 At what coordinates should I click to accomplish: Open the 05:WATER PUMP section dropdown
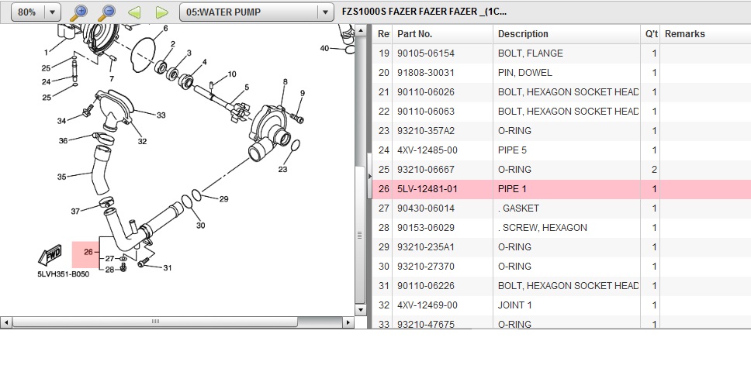click(x=324, y=12)
